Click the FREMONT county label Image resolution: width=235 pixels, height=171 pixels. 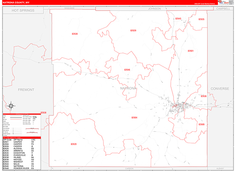coord(26,90)
